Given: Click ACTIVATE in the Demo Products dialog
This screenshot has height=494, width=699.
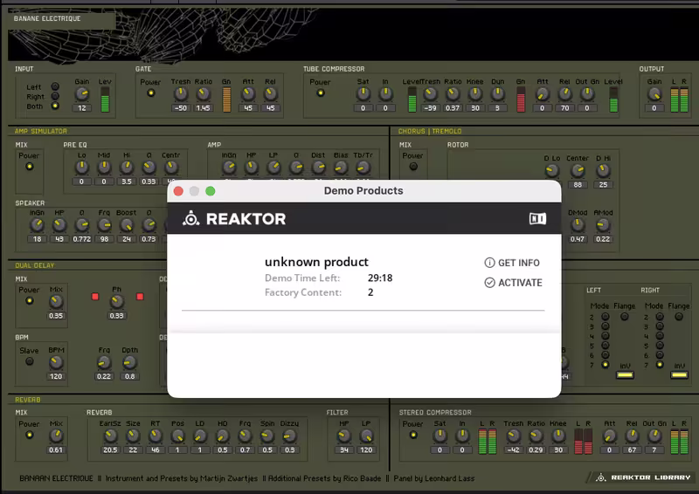Looking at the screenshot, I should [513, 283].
